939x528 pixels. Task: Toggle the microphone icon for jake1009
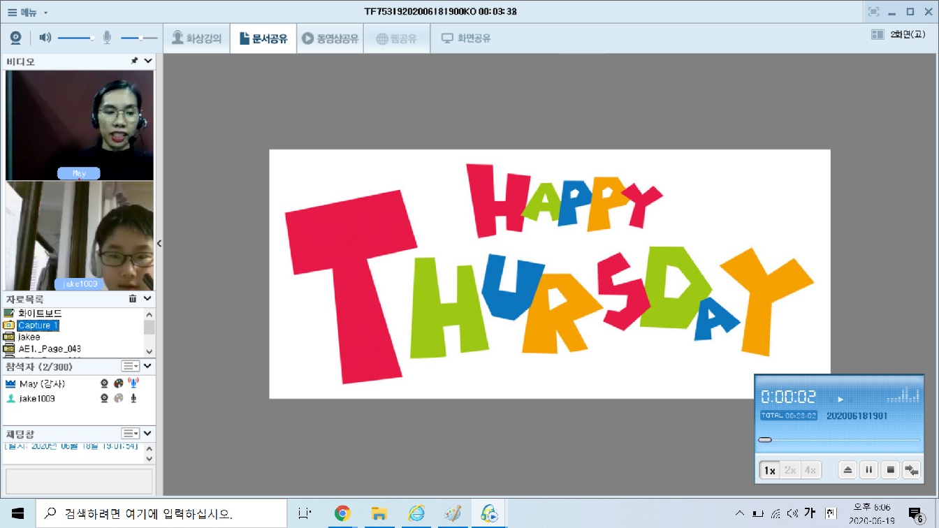(x=133, y=399)
